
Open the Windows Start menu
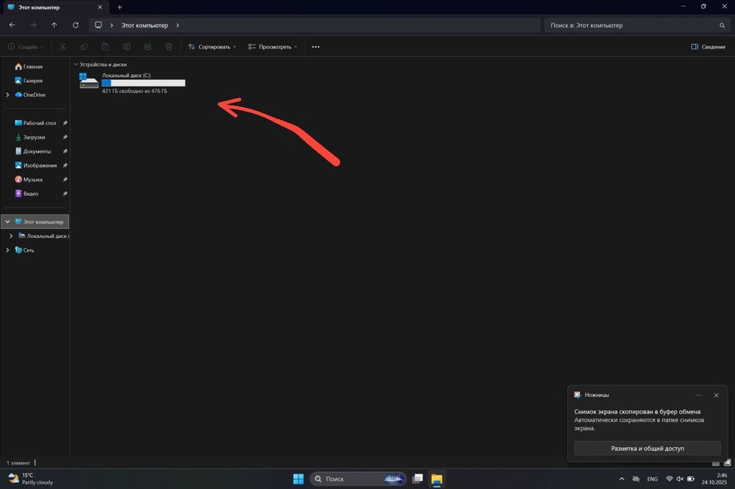298,479
